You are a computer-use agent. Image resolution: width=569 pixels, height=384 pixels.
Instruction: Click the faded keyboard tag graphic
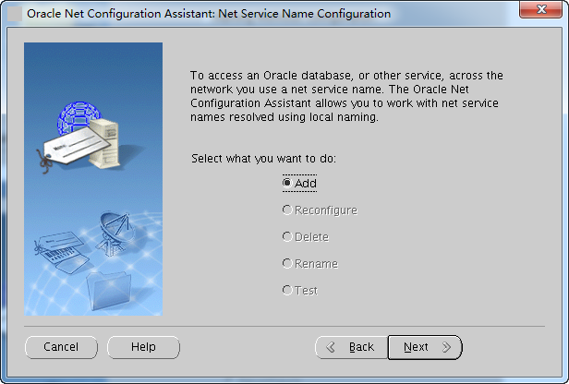click(x=61, y=251)
